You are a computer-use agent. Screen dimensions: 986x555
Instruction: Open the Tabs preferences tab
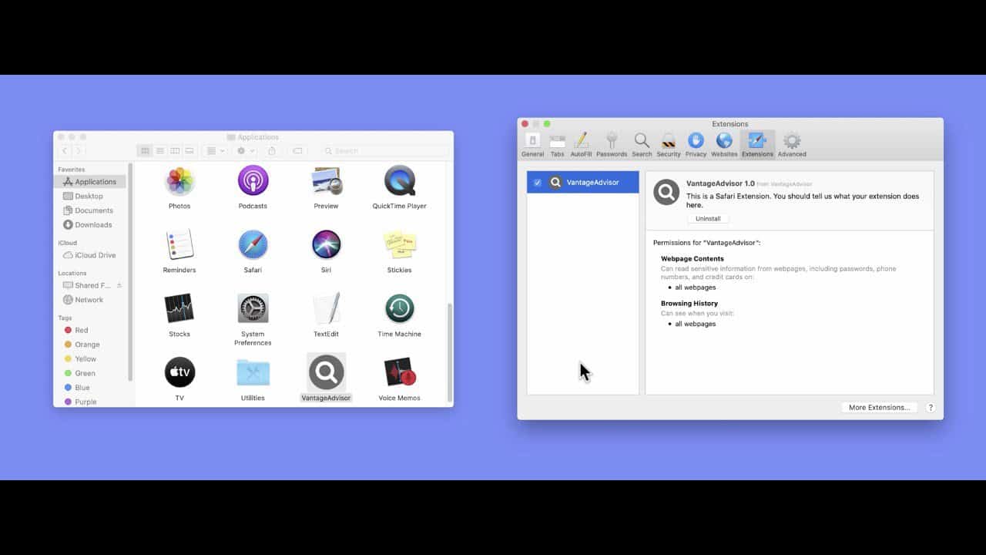point(557,144)
